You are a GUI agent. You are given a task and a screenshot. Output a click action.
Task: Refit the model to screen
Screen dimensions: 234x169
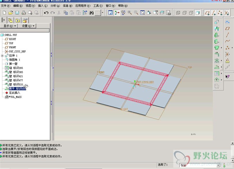(142, 13)
